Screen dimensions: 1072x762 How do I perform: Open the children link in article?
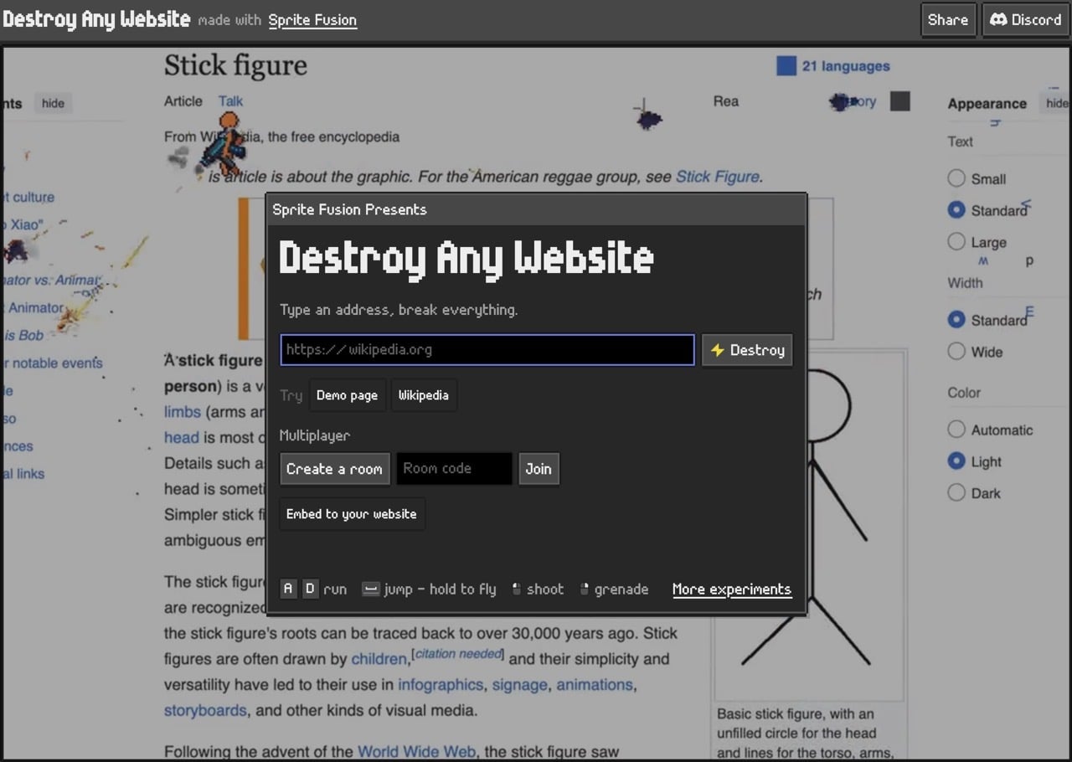pos(379,659)
